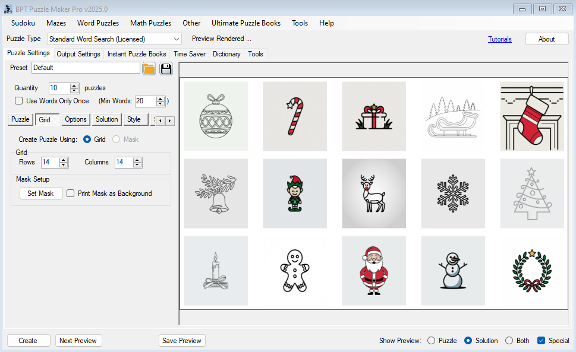
Task: Open the Tutorials link
Action: pyautogui.click(x=499, y=39)
